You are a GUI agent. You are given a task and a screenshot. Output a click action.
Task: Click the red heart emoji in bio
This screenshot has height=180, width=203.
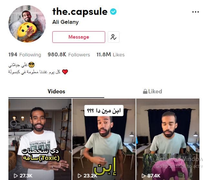coord(65,72)
